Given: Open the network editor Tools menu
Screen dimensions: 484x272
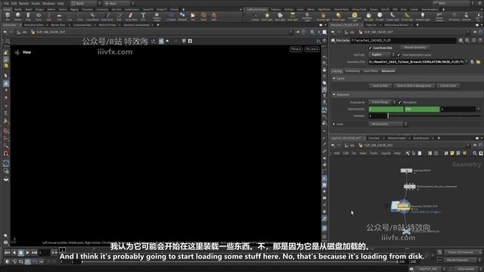Looking at the screenshot, I should (x=374, y=153).
